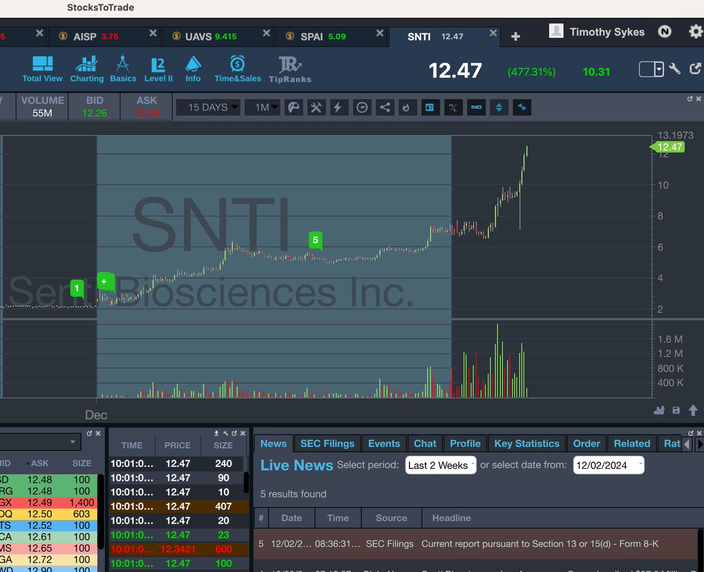Click the wrench icon beside layout selector
The image size is (704, 572).
[x=675, y=69]
